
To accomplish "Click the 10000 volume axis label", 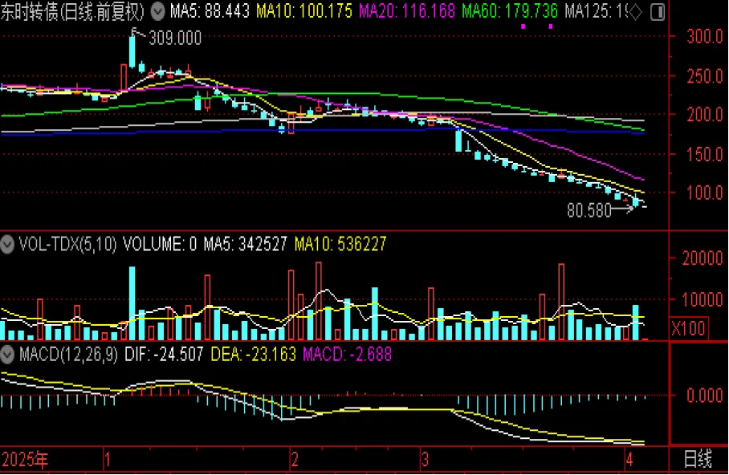I will [x=703, y=300].
